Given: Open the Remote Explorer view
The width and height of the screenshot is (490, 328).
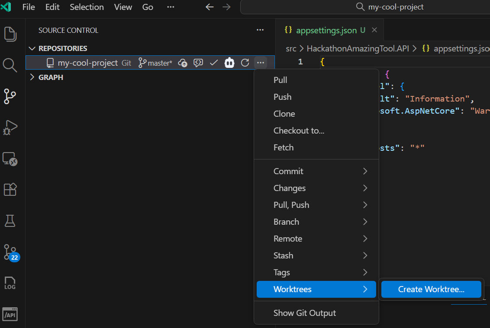Looking at the screenshot, I should (x=10, y=159).
